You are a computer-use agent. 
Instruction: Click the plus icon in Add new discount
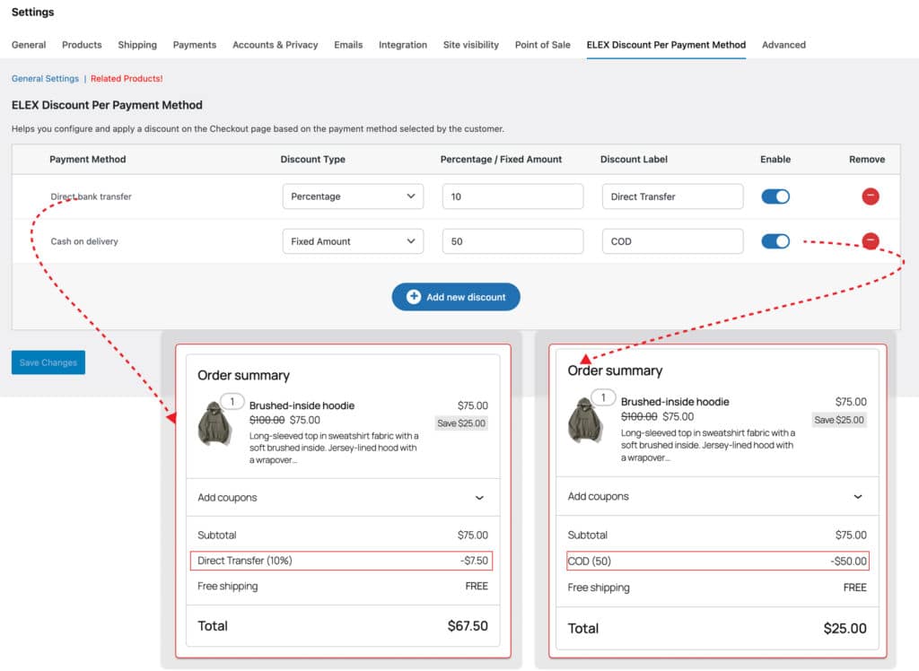click(413, 297)
